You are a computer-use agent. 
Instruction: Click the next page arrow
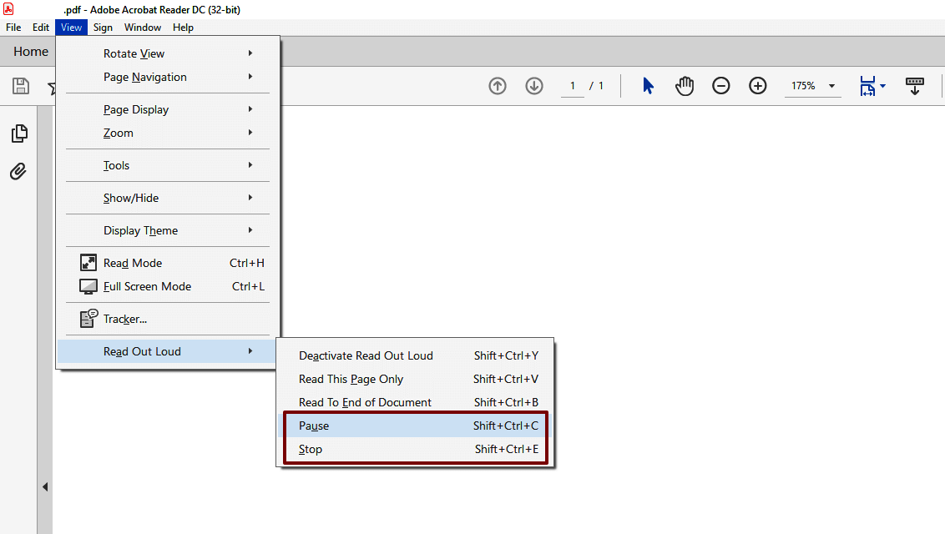click(533, 85)
